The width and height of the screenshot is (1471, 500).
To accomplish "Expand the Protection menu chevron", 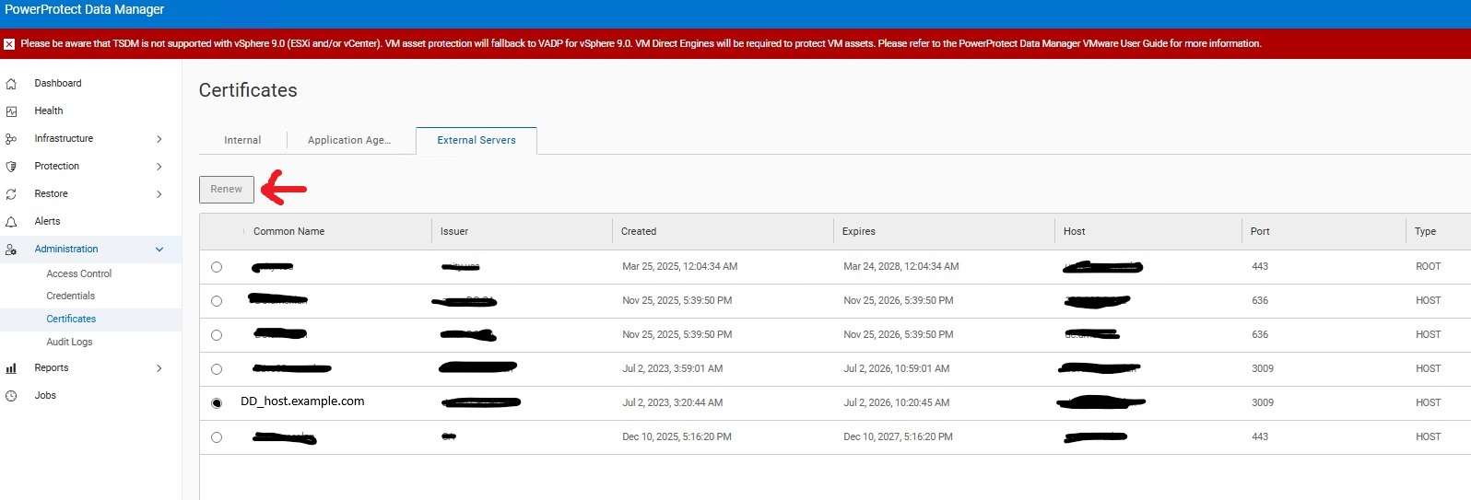I will click(159, 167).
